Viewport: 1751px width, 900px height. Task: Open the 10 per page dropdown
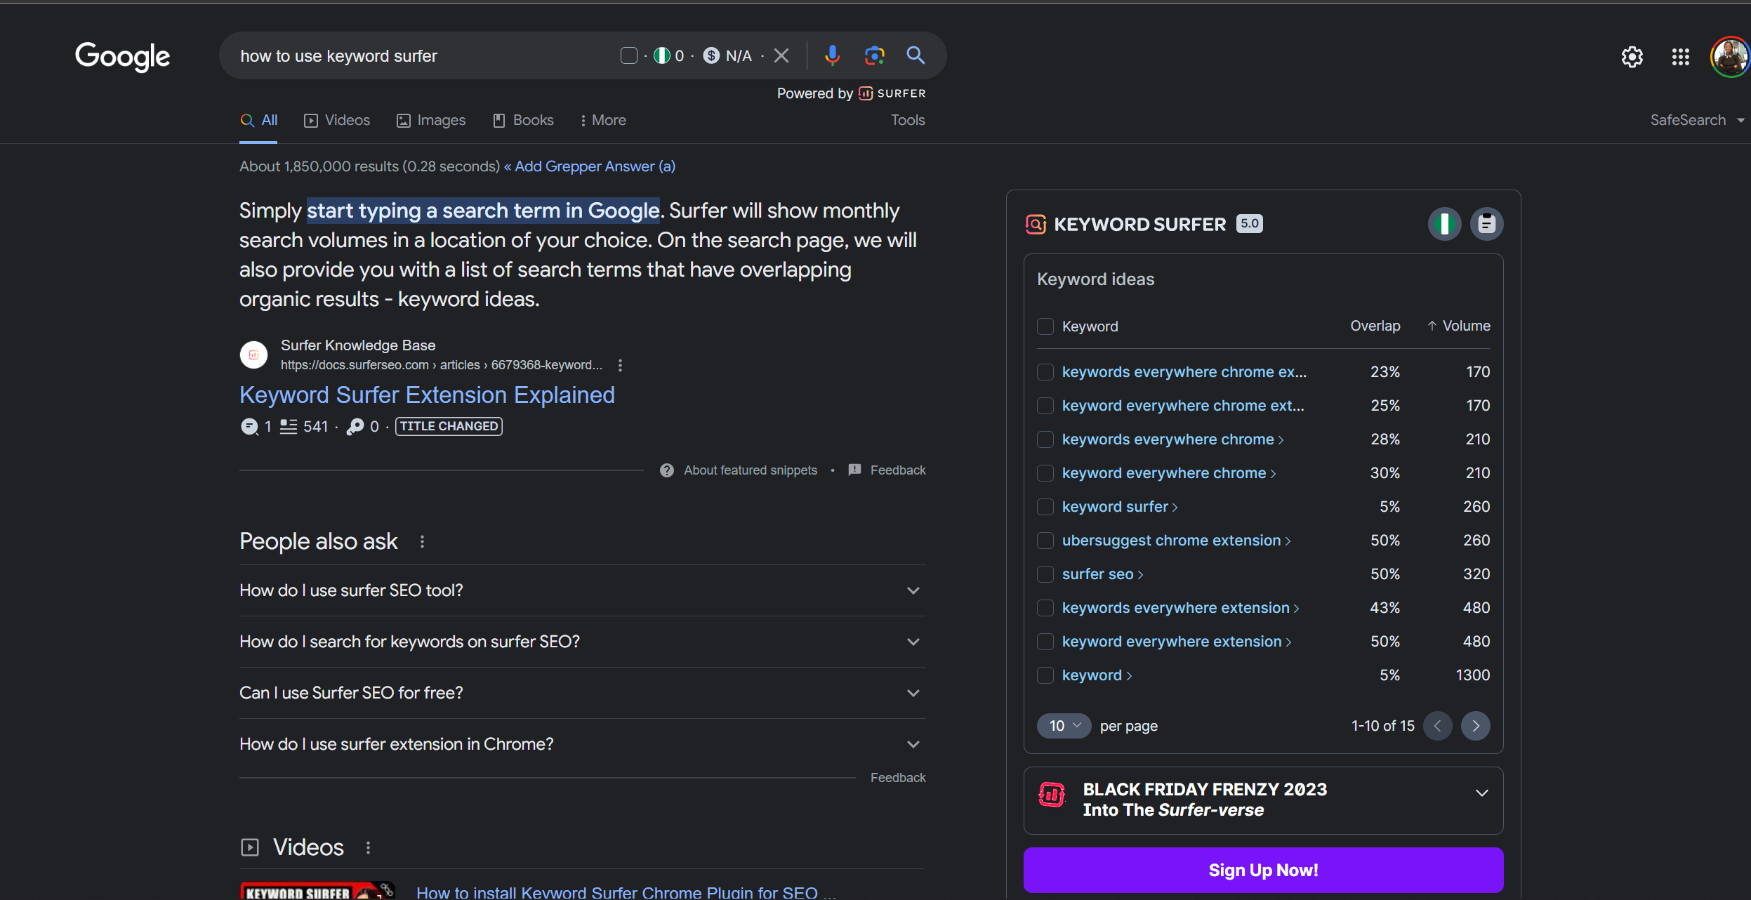(1064, 726)
